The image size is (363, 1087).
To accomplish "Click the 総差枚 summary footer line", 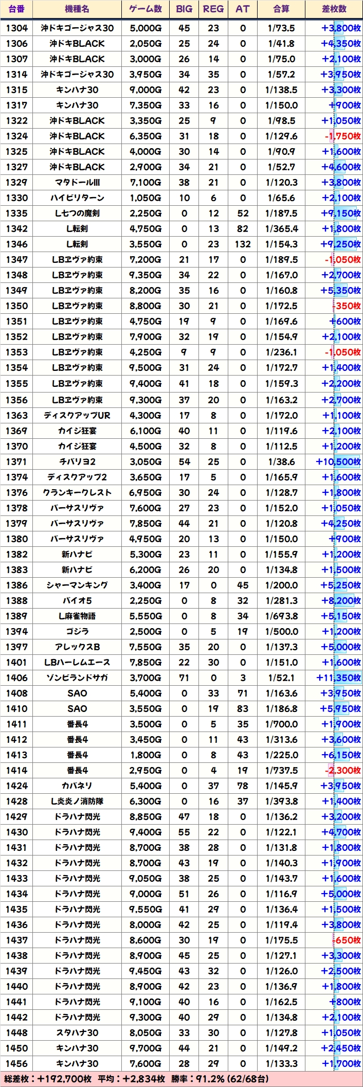I will tap(181, 1079).
